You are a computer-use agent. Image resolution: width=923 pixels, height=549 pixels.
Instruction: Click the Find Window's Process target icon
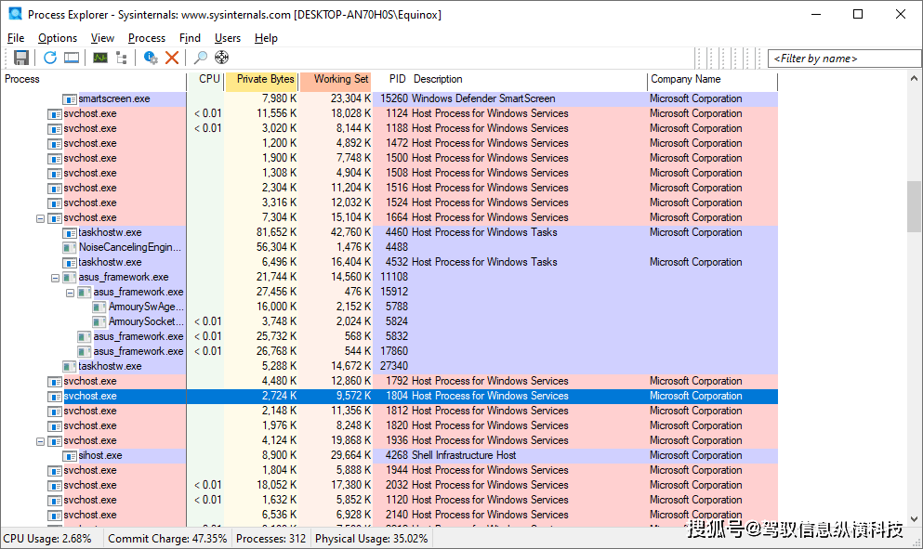pyautogui.click(x=222, y=58)
